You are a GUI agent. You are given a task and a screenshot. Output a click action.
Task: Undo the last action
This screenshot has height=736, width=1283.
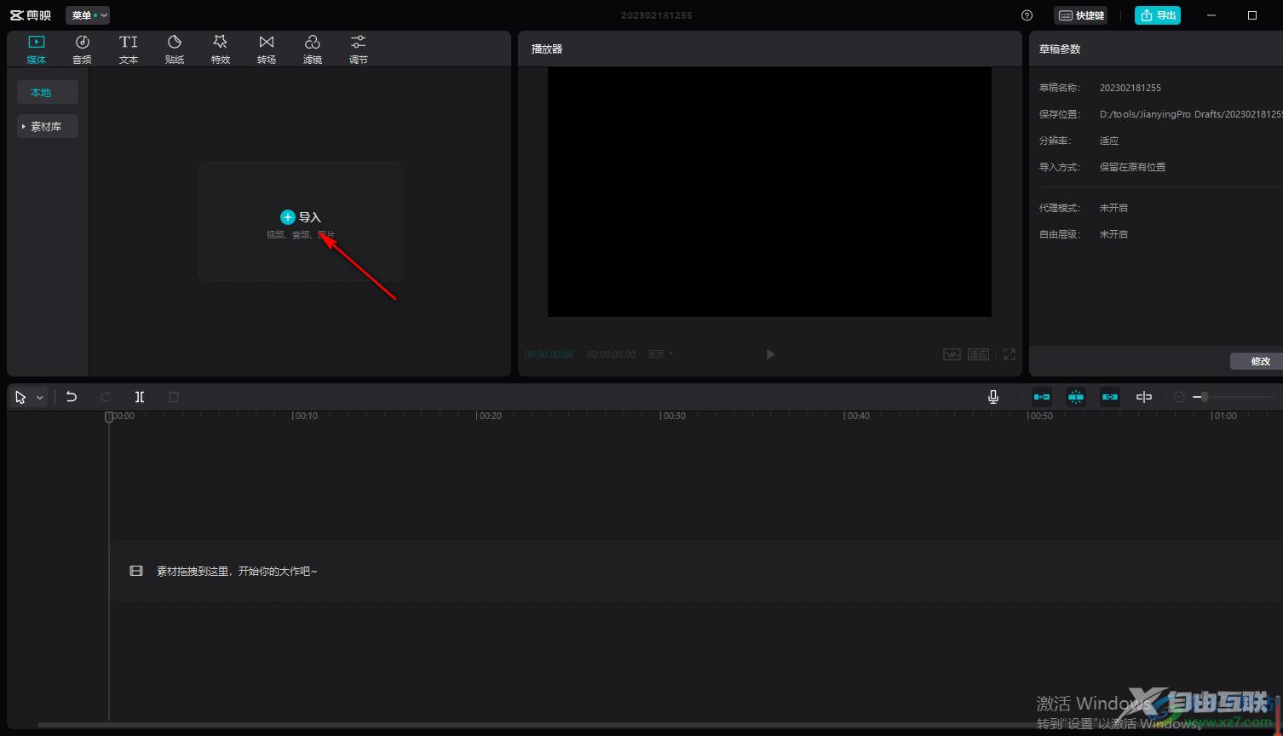click(x=72, y=397)
